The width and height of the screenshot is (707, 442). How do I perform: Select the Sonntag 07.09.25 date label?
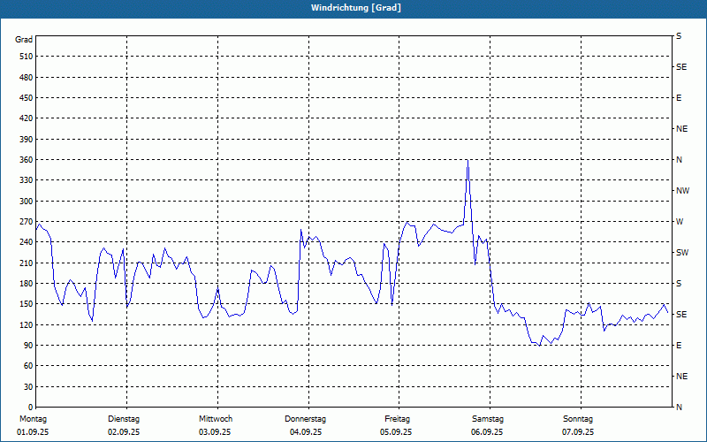[578, 425]
